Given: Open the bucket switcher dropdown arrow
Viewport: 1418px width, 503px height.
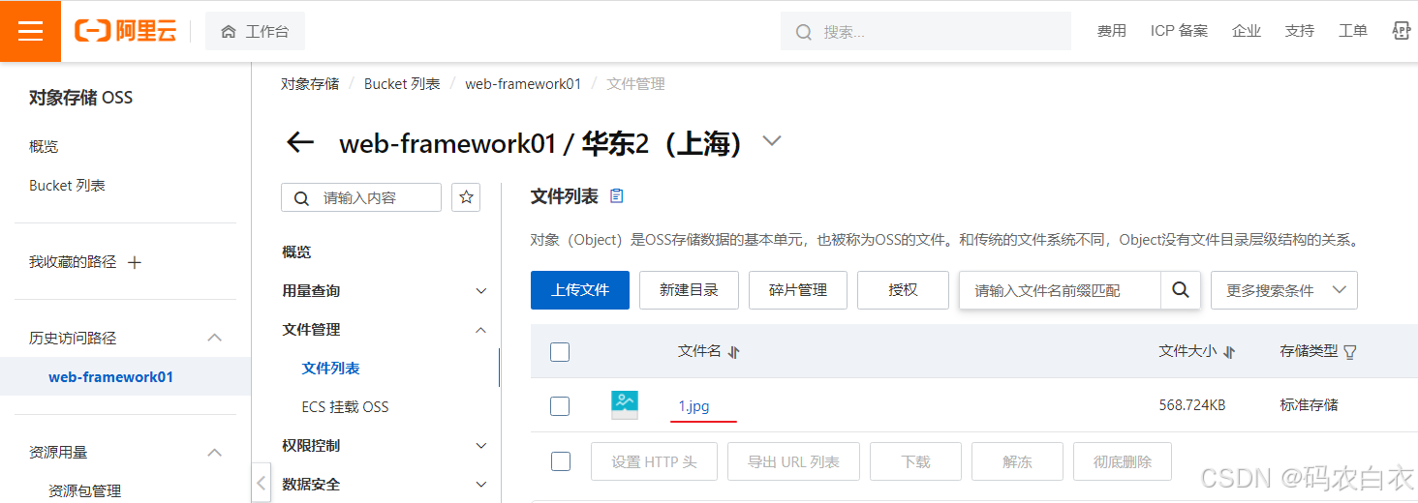Looking at the screenshot, I should (771, 140).
